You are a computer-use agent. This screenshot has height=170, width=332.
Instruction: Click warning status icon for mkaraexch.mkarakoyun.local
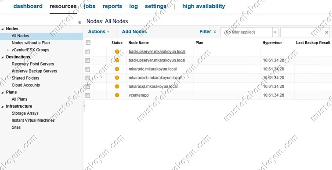click(117, 78)
